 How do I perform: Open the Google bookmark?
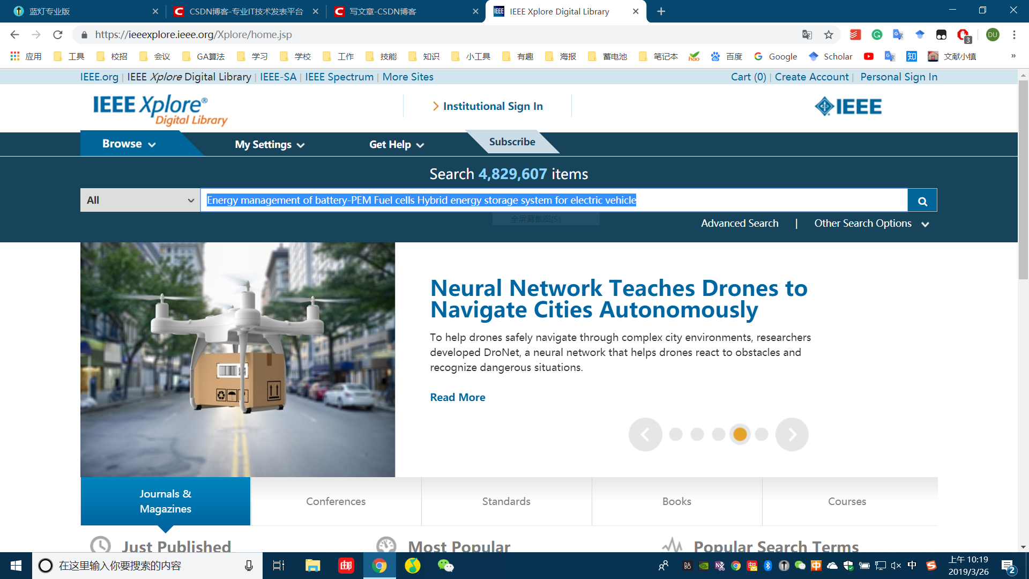(776, 56)
